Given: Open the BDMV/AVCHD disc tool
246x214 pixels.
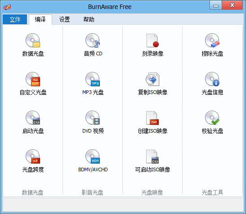Looking at the screenshot, I should pyautogui.click(x=93, y=161).
